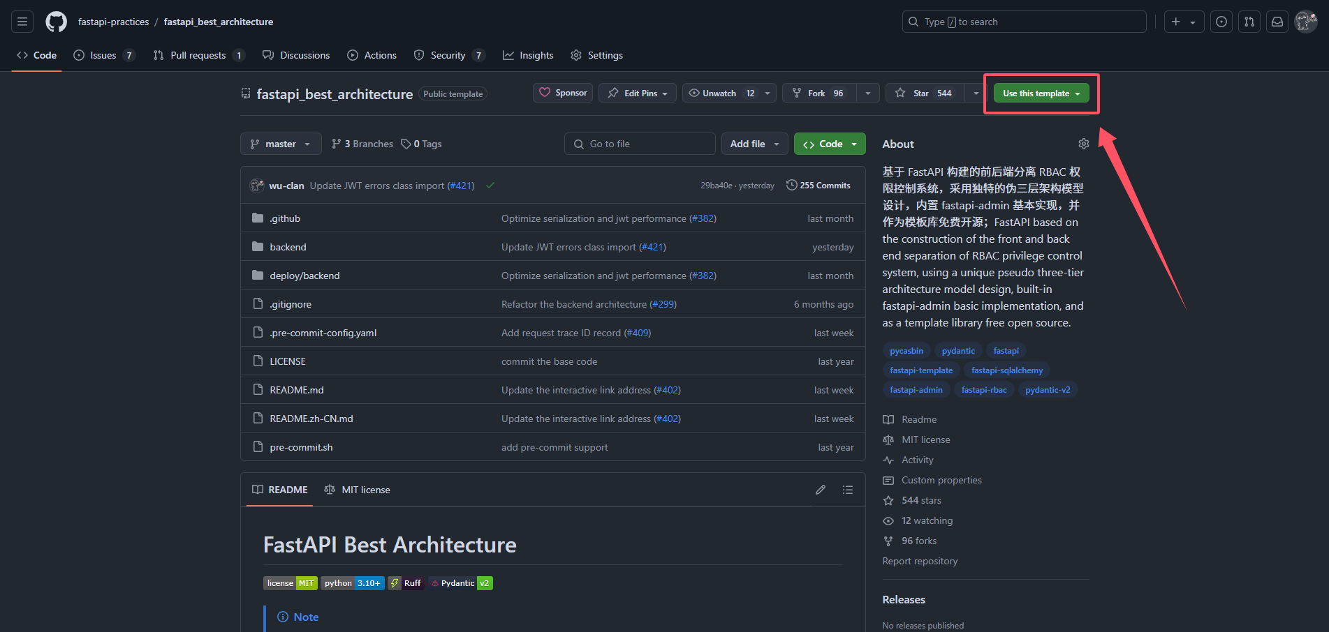1329x632 pixels.
Task: View 544 stars link
Action: 912,500
